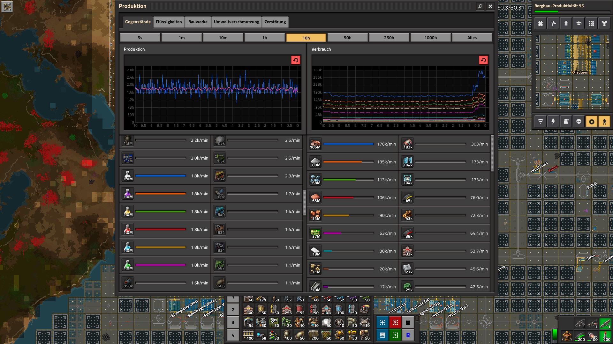Select the green circuit item at 63k/min
The image size is (613, 344).
coord(315,233)
